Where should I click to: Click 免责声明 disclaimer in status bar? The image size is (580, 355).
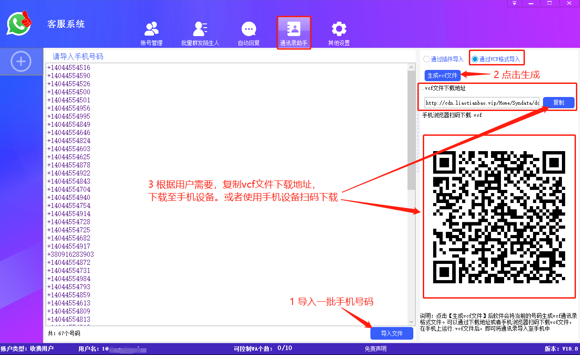tap(375, 349)
